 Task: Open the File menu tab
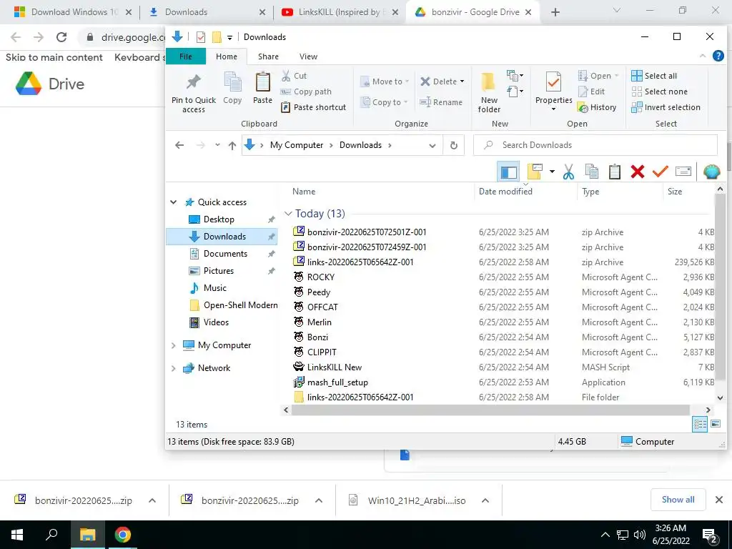(186, 56)
